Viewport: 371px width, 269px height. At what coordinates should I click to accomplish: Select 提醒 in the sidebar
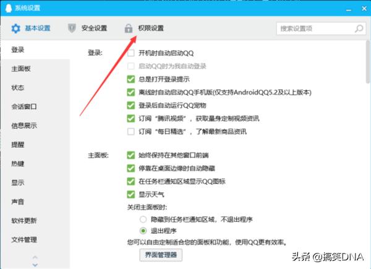pyautogui.click(x=35, y=145)
